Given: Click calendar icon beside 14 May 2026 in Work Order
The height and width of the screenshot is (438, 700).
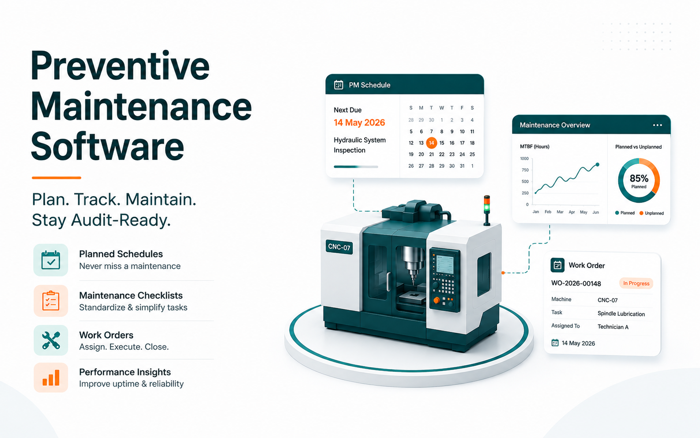Looking at the screenshot, I should click(555, 343).
